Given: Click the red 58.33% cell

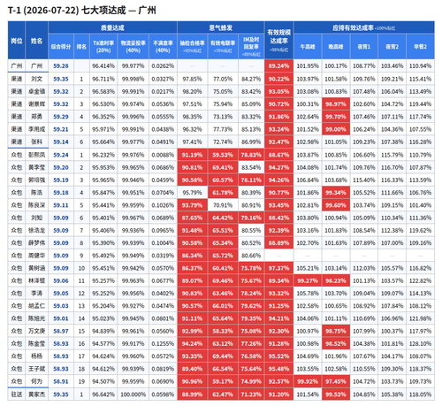Looking at the screenshot, I should click(x=223, y=331).
